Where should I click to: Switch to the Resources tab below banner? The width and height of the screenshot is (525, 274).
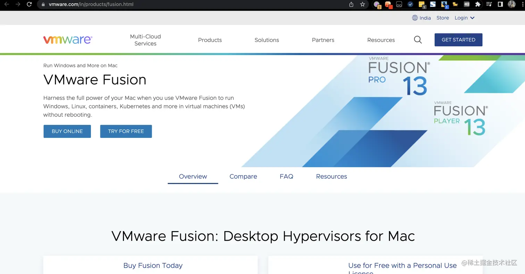click(331, 176)
